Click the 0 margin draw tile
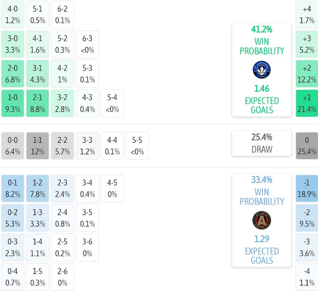Viewport: 318px width, 291px height. click(306, 145)
